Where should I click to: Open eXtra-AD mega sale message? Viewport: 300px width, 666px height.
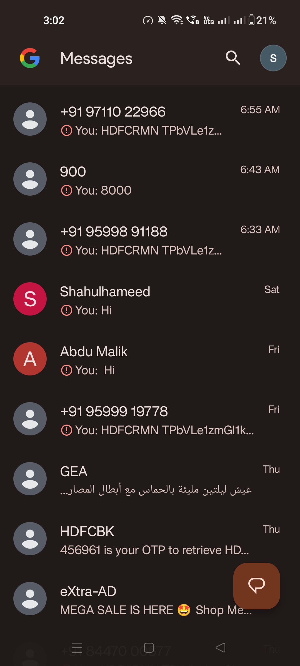[139, 599]
